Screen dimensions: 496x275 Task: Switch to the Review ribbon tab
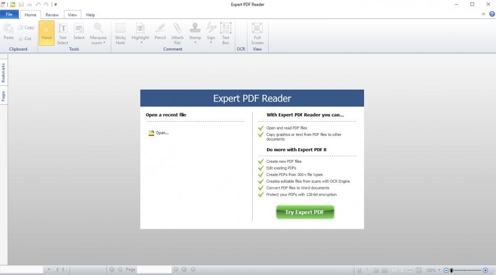coord(52,15)
